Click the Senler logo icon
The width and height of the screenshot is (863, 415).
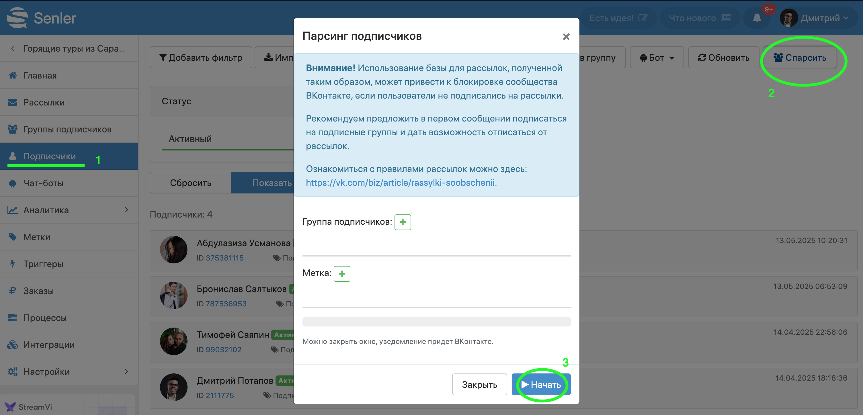tap(17, 17)
